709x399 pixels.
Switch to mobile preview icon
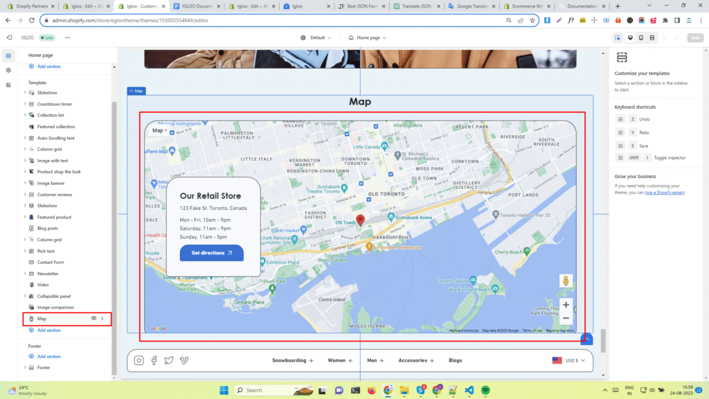641,37
